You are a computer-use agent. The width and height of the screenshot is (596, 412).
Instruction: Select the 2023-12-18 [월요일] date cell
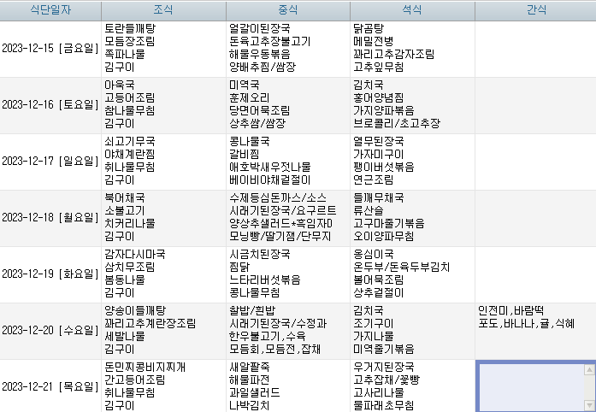(50, 217)
